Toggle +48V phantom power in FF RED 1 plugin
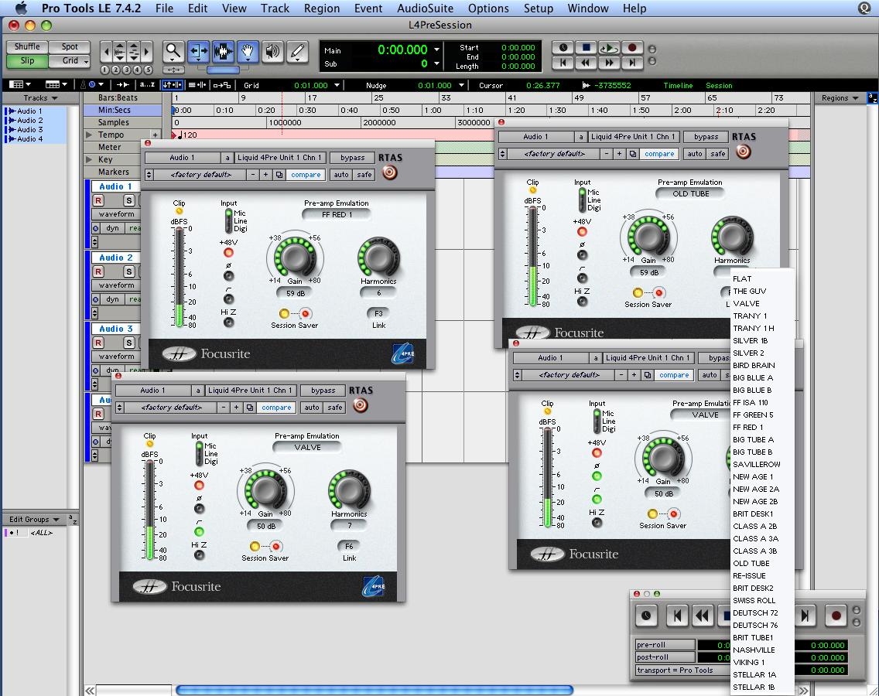Screen dimensions: 879x696 tap(228, 253)
